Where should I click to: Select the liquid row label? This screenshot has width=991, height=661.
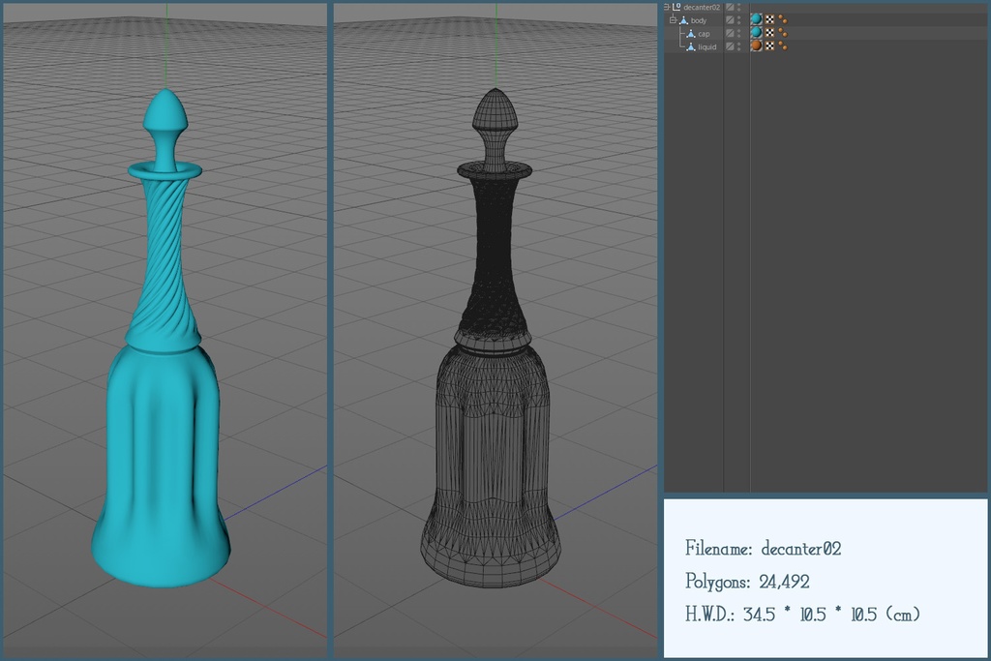(x=707, y=47)
